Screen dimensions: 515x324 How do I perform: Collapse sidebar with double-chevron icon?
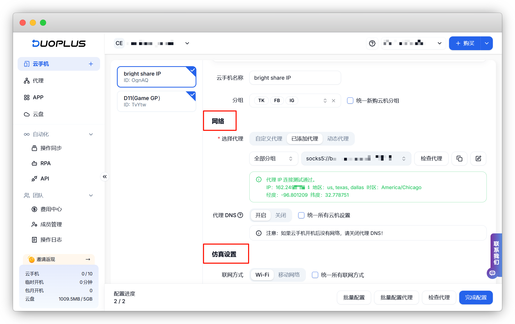105,177
